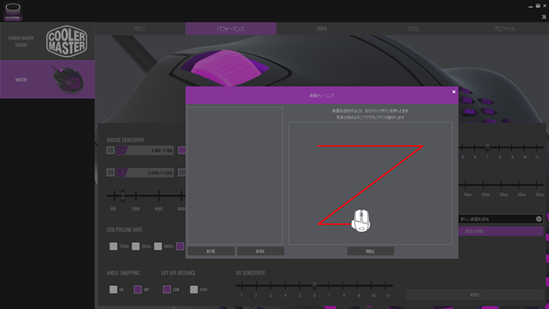The image size is (549, 309).
Task: Set USB polling rate to 125Hz
Action: pos(113,246)
